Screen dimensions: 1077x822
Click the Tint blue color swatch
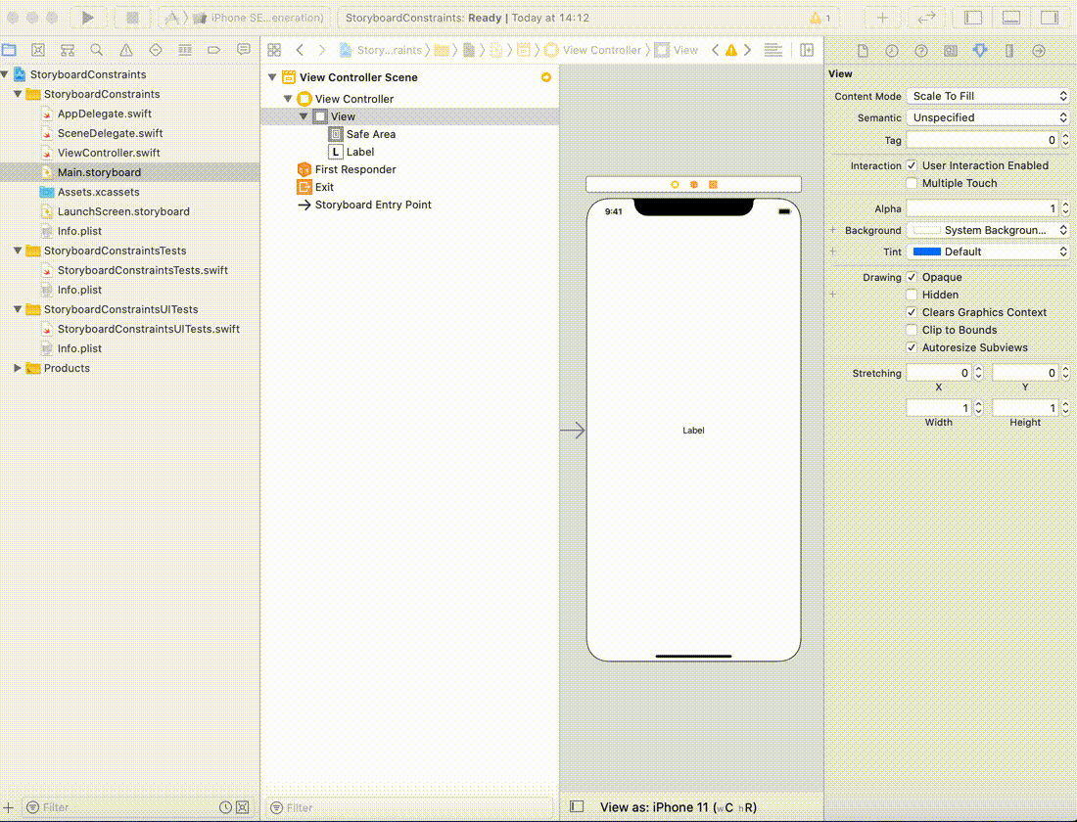926,251
